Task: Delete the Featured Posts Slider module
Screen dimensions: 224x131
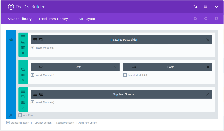Action: pos(208,40)
